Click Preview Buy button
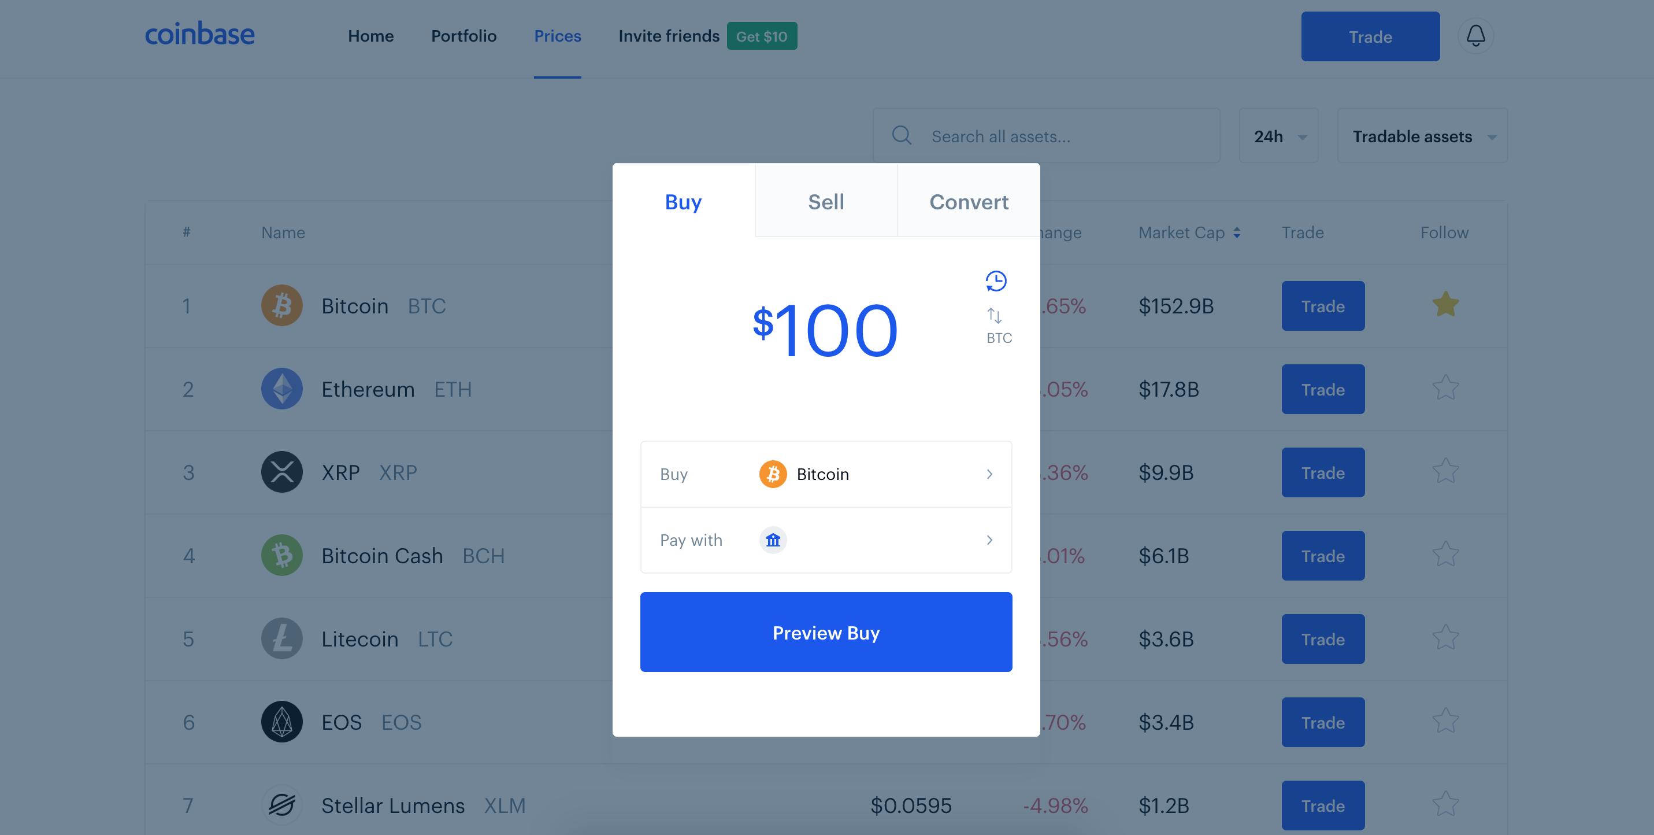Screen dimensions: 1654x835 click(826, 631)
